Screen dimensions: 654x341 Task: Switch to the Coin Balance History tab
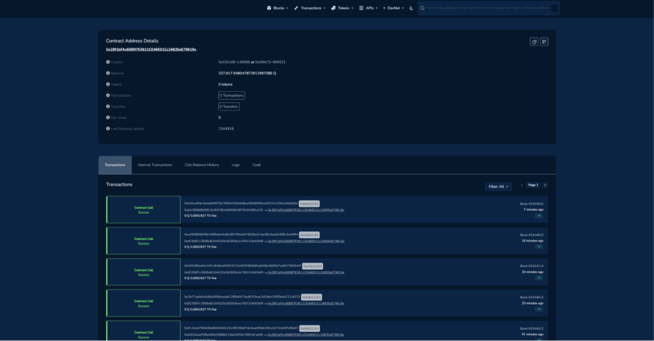[202, 165]
